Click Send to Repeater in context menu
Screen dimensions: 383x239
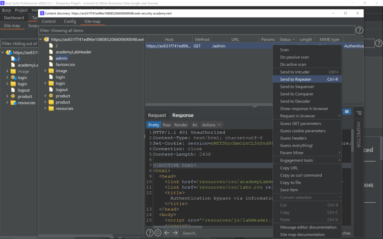pyautogui.click(x=307, y=79)
